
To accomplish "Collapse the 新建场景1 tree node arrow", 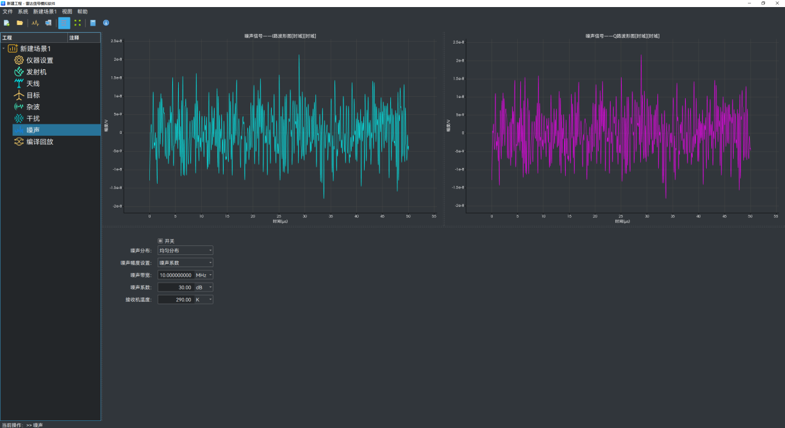I will point(3,49).
